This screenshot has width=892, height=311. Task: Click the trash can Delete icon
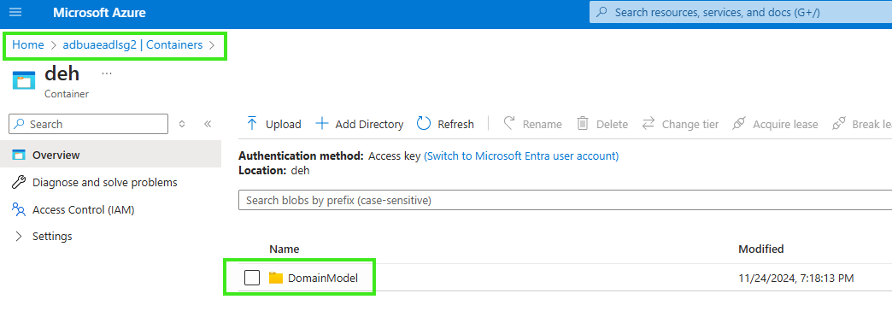(x=583, y=123)
